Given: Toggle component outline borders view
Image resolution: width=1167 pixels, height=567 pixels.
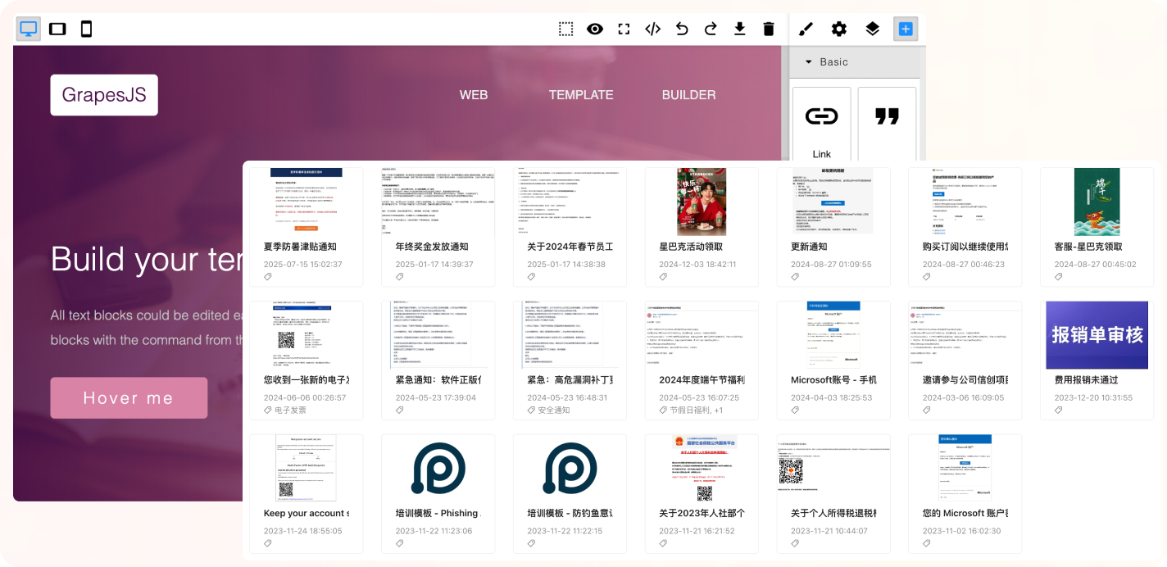Looking at the screenshot, I should point(566,29).
